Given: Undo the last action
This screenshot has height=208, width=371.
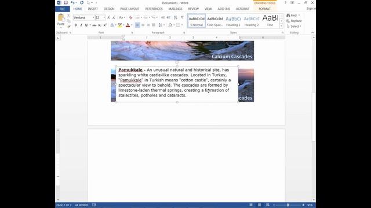Looking at the screenshot, I should [x=72, y=3].
